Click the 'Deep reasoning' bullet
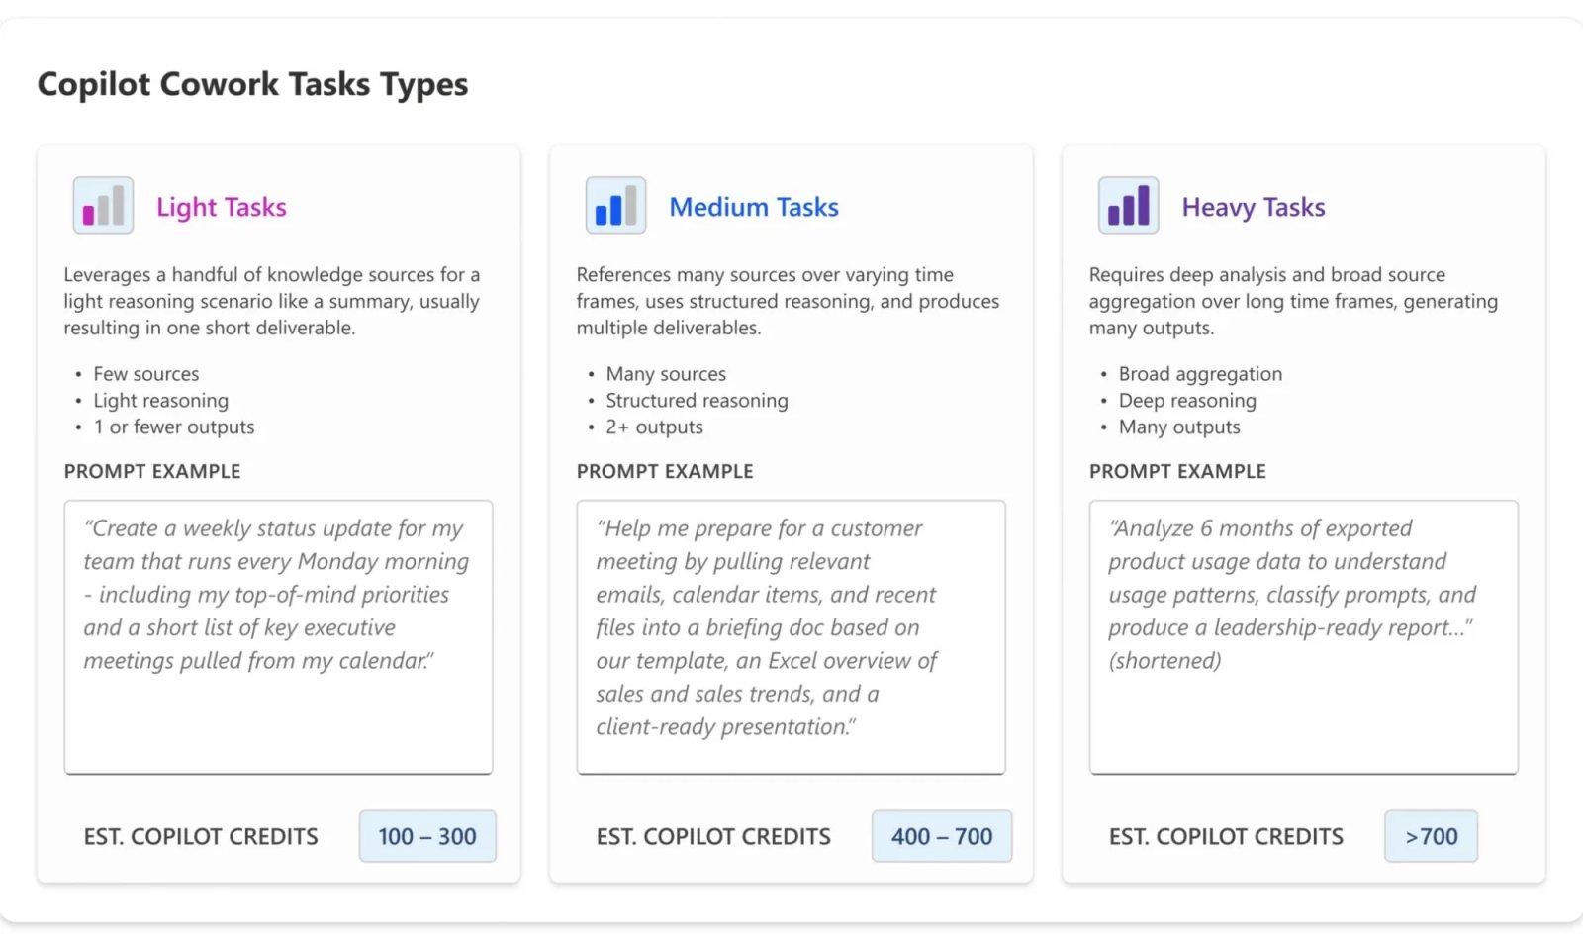The width and height of the screenshot is (1583, 950). click(1187, 401)
